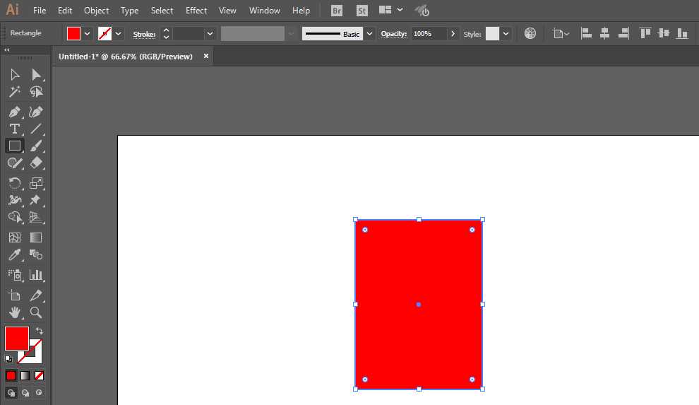
Task: Set paint mode to None
Action: click(x=40, y=376)
